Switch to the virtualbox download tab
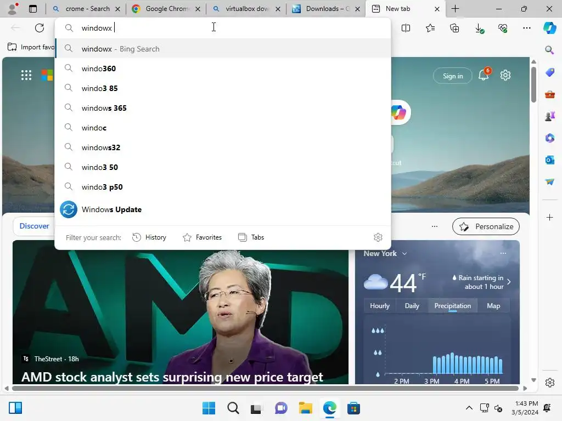This screenshot has height=421, width=562. tap(246, 9)
